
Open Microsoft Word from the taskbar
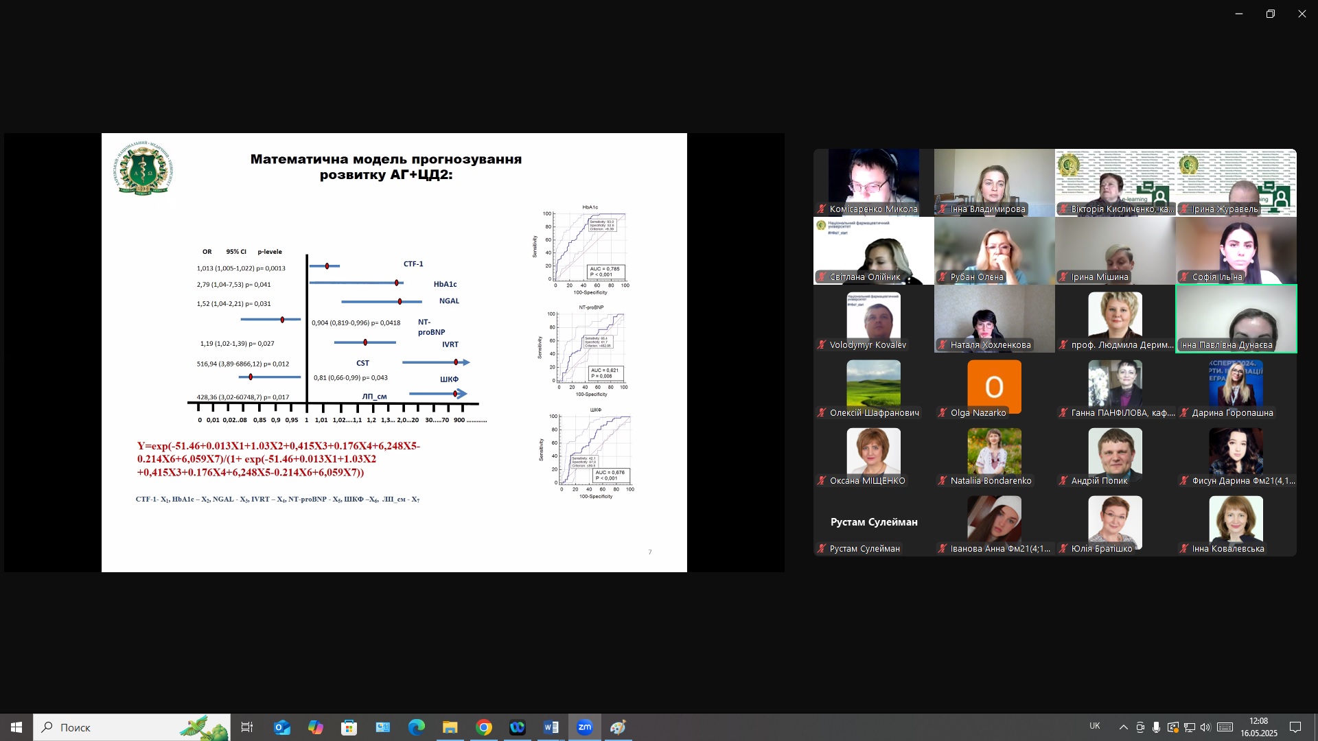(551, 727)
